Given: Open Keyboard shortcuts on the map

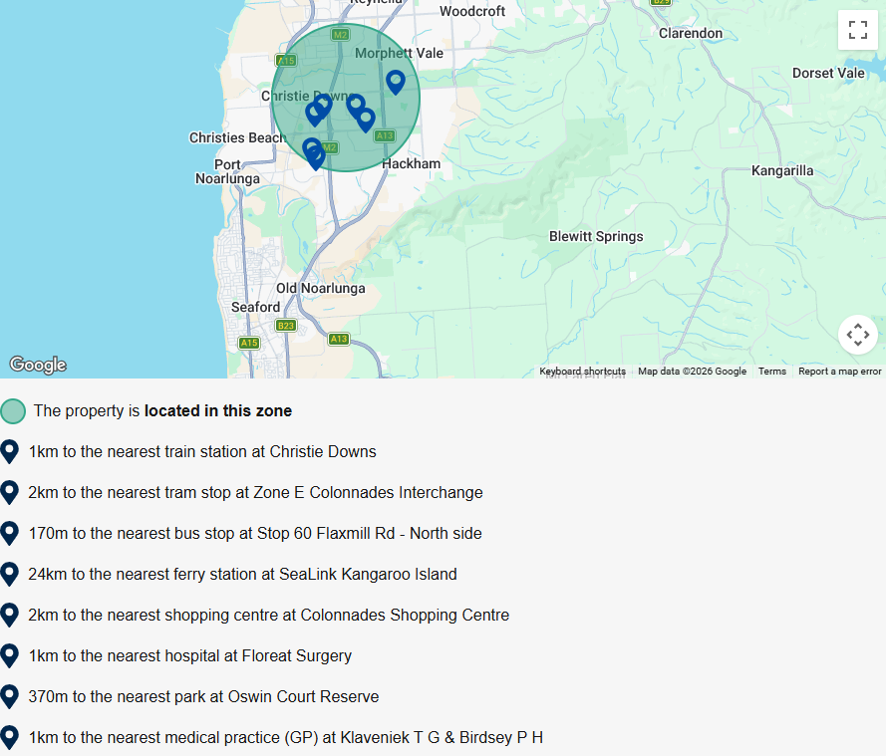Looking at the screenshot, I should (583, 371).
